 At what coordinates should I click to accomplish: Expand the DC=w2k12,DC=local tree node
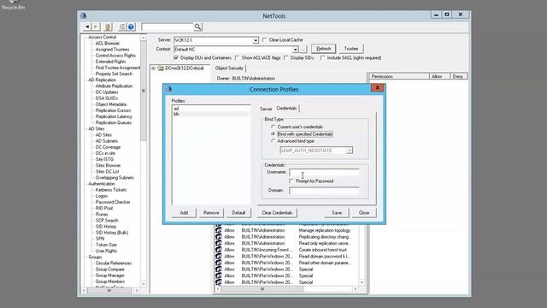154,68
